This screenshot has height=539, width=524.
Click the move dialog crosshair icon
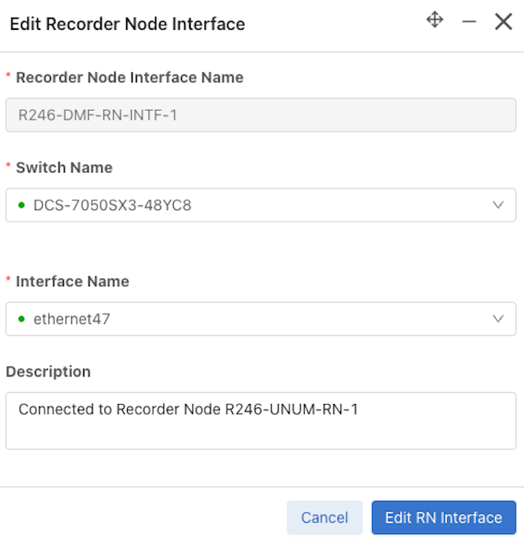pyautogui.click(x=434, y=19)
